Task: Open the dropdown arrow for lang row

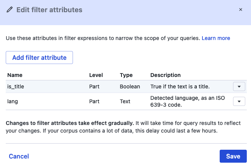Action: (239, 101)
